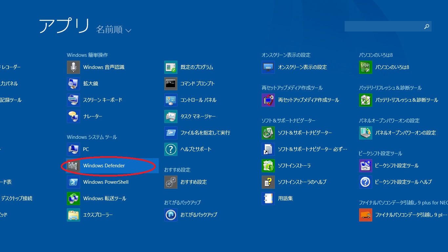This screenshot has height=252, width=448.
Task: Expand the 名前順 sort dropdown
Action: coord(113,30)
